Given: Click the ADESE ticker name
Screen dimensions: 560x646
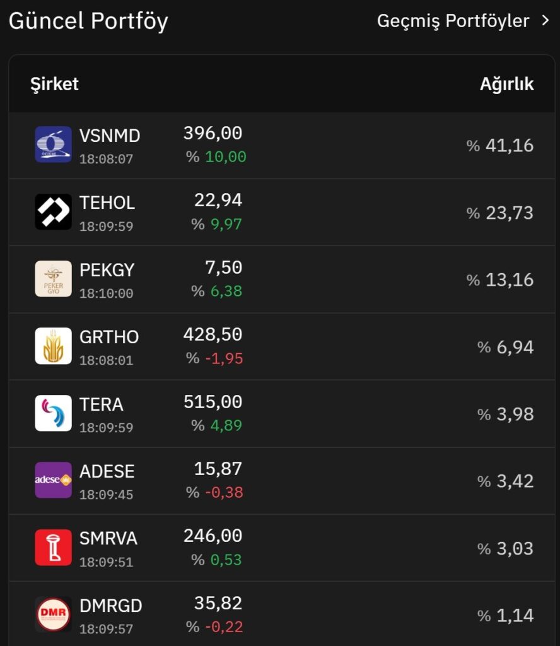Looking at the screenshot, I should pyautogui.click(x=107, y=471).
